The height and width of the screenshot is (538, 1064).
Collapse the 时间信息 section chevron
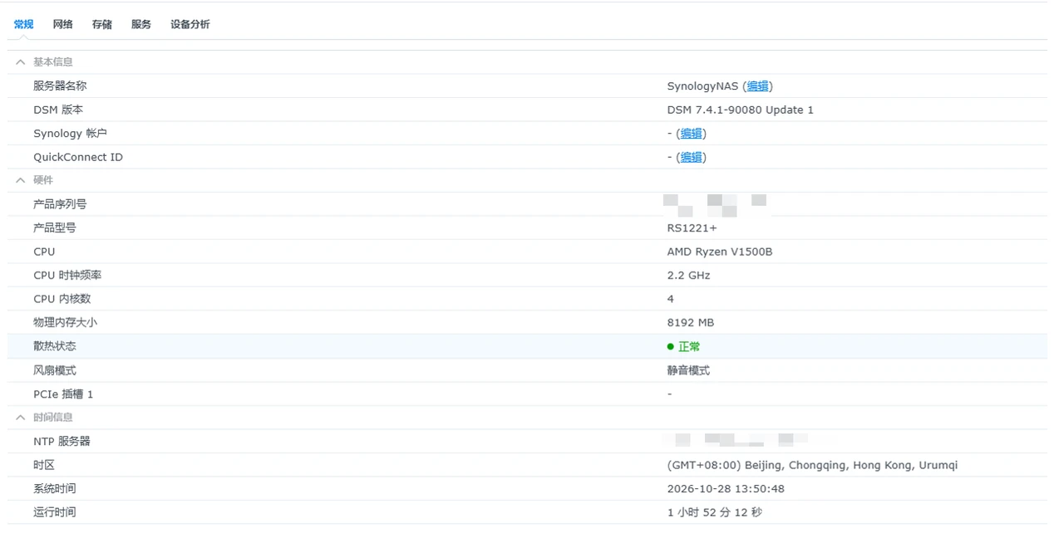(x=21, y=418)
